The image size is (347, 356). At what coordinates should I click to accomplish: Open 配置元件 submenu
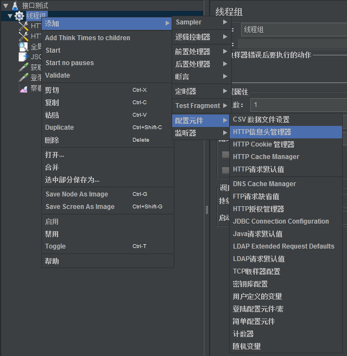(201, 120)
